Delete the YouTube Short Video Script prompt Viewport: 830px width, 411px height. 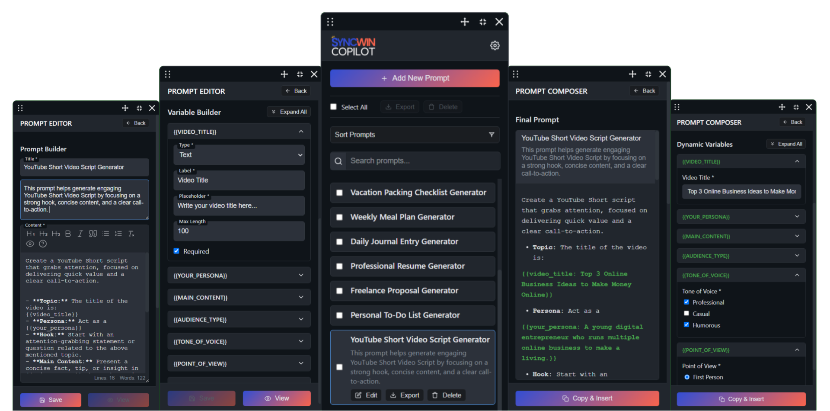(447, 395)
